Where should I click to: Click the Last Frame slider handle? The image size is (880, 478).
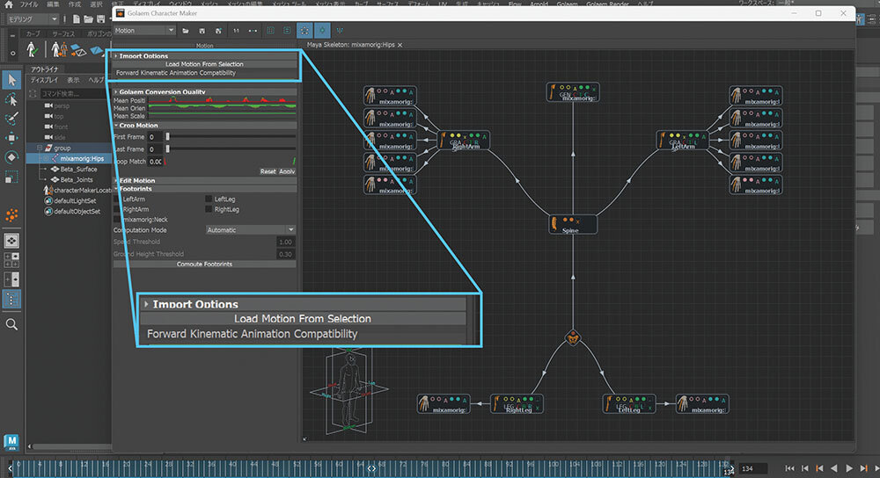(x=168, y=149)
